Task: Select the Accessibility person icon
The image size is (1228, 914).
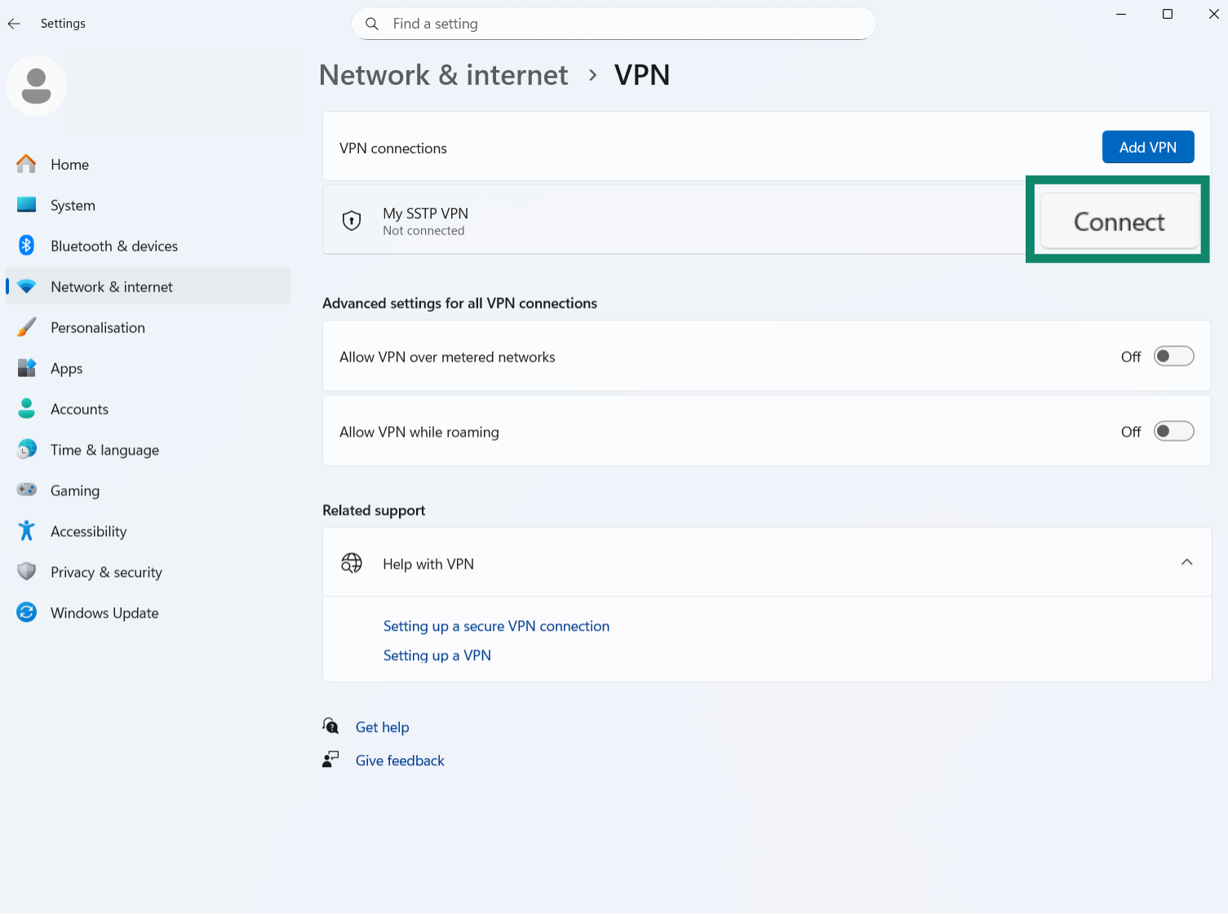Action: (x=27, y=530)
